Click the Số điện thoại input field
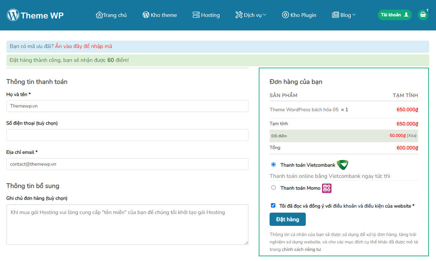Screen dimensions: 436x261 point(127,135)
